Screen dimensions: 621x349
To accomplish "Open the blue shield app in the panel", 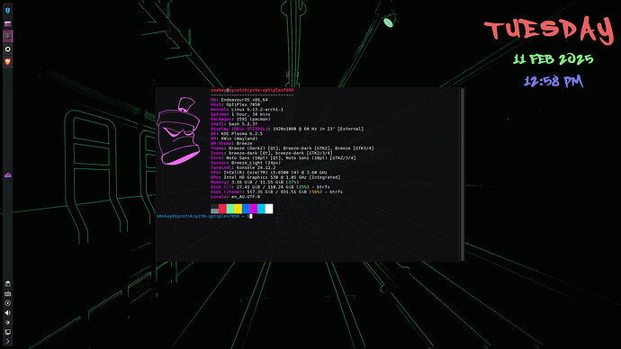I will [7, 11].
